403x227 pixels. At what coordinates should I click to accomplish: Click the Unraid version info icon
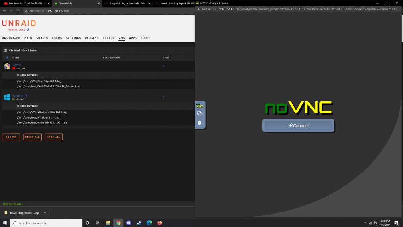click(x=28, y=29)
